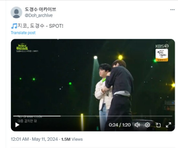Open picture-in-picture mode icon
The width and height of the screenshot is (178, 148).
coord(158,125)
